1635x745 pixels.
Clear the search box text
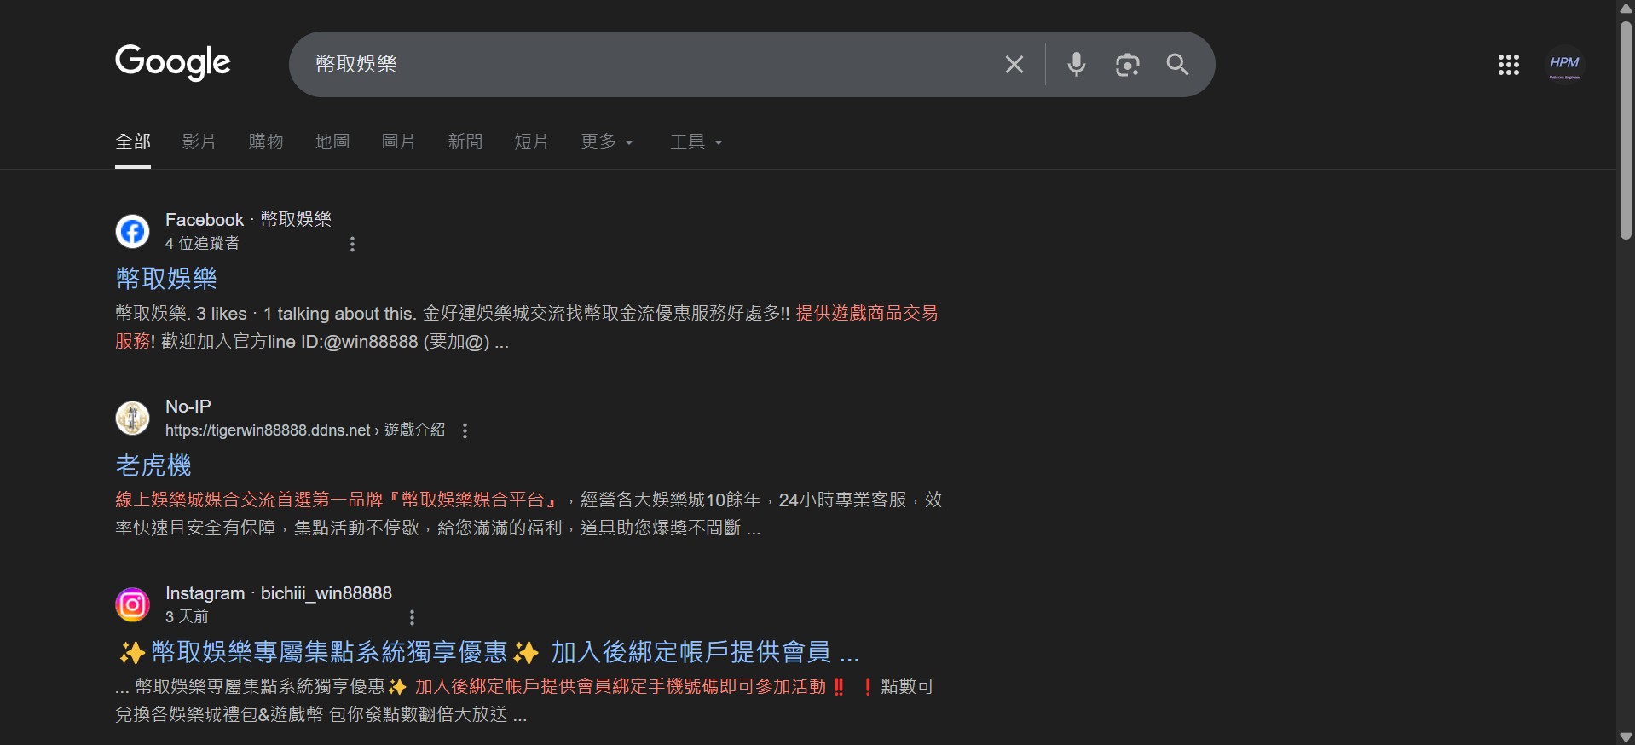pyautogui.click(x=1014, y=65)
